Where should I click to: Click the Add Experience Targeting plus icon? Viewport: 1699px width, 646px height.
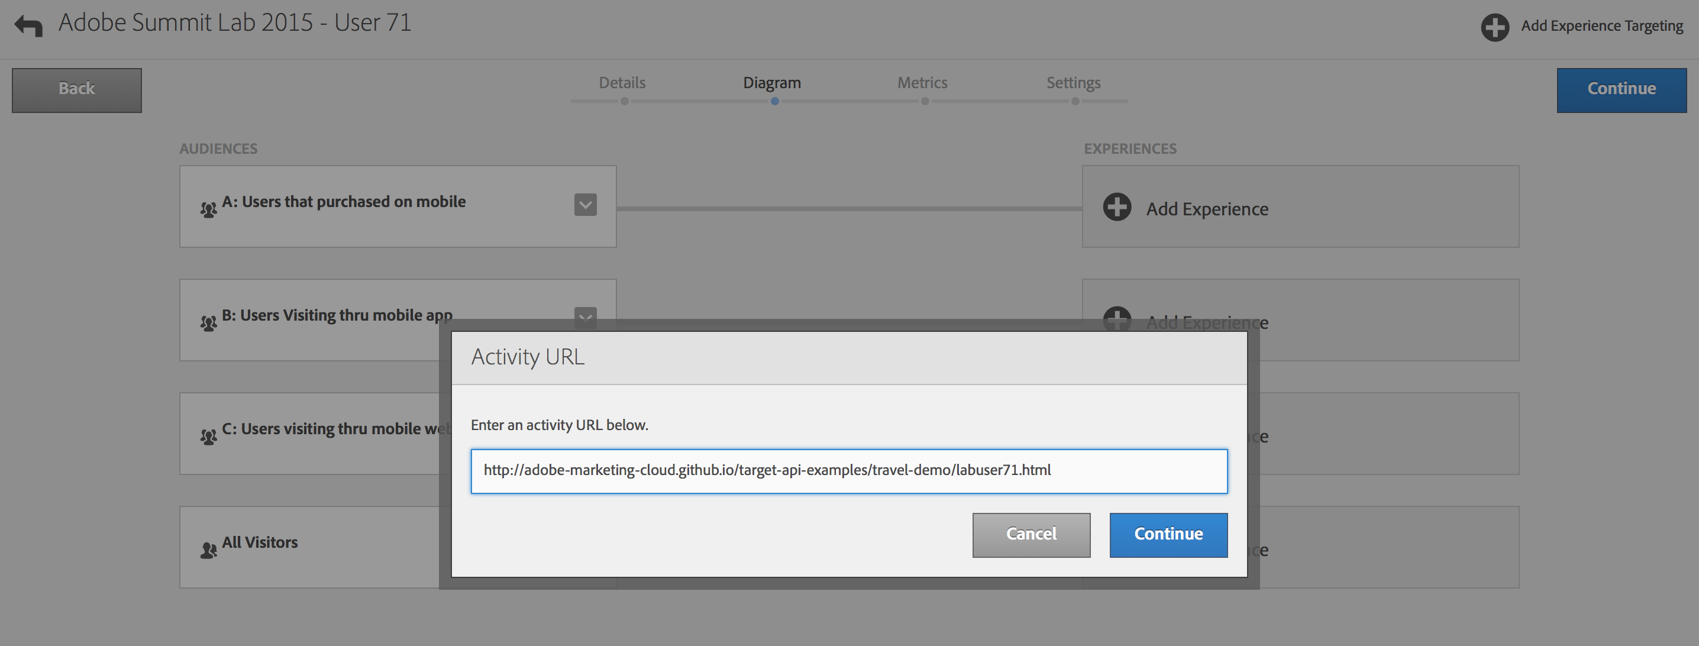coord(1494,27)
